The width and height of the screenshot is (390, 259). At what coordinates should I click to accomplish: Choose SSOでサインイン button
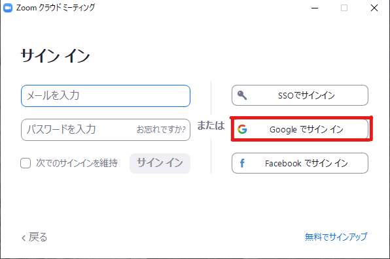[x=300, y=95]
